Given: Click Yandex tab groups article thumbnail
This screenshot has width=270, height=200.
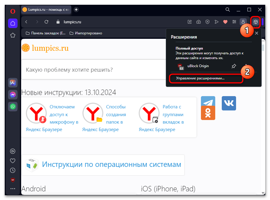Looking at the screenshot, I should 149,113.
